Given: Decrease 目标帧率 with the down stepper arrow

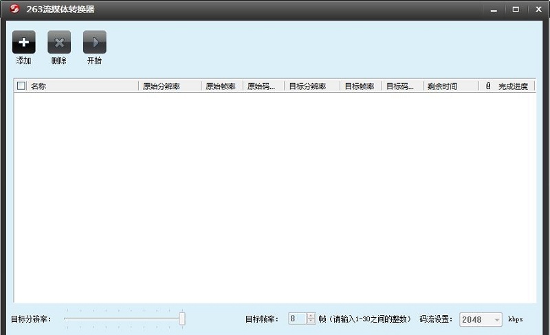Looking at the screenshot, I should 311,321.
